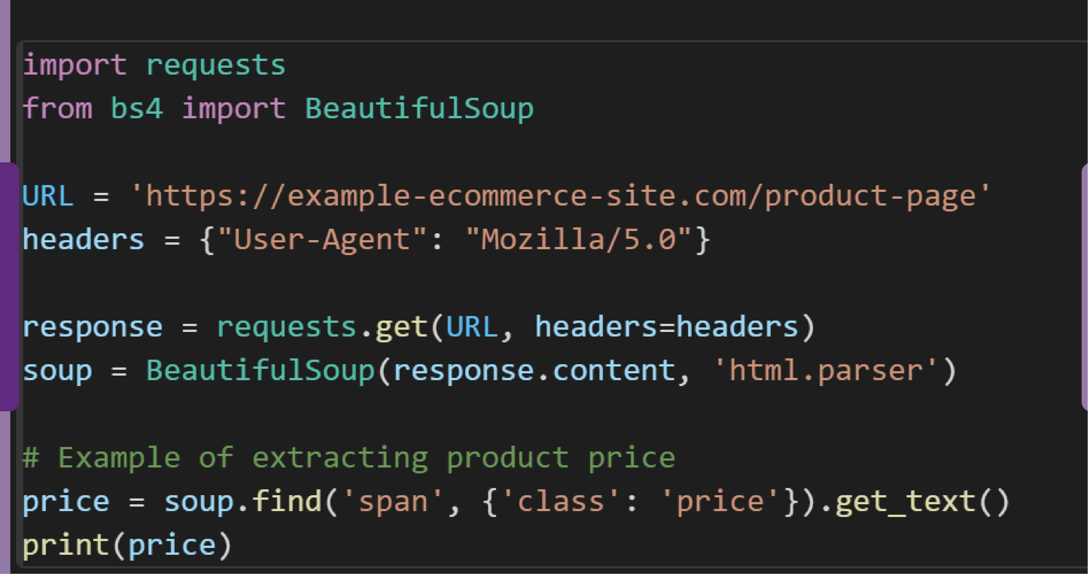This screenshot has width=1088, height=574.
Task: Click the 'print' function on the last line
Action: click(x=66, y=545)
